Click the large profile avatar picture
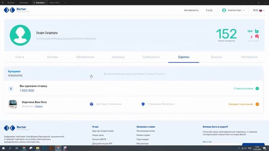The width and height of the screenshot is (269, 151). tap(20, 35)
